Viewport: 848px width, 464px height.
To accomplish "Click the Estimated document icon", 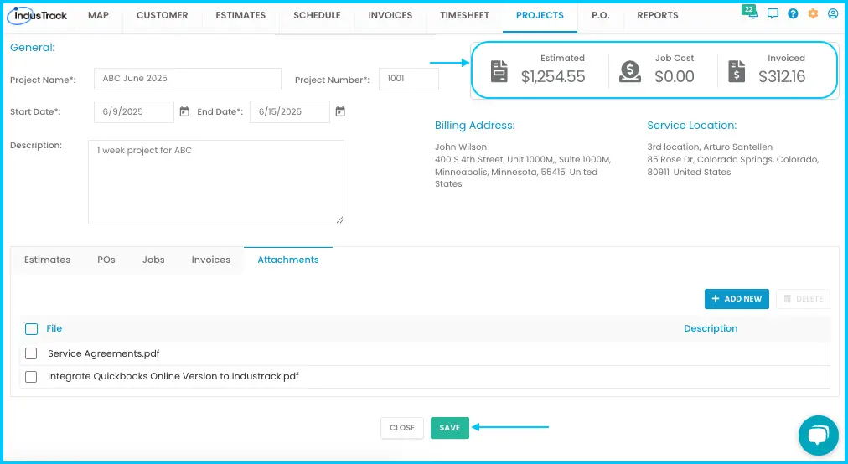I will coord(499,71).
